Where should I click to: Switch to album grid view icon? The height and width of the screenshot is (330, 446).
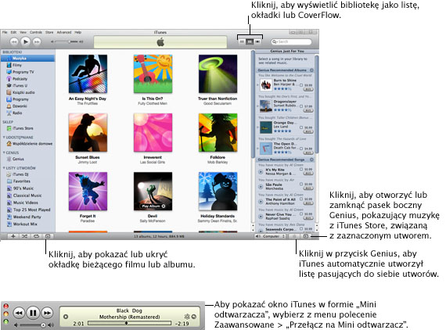(250, 41)
